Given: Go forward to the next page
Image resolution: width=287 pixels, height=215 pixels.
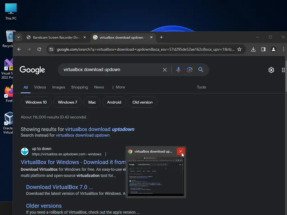Looking at the screenshot, I should pos(29,49).
